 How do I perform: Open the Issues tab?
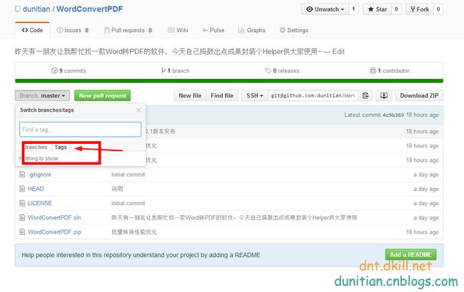pos(73,30)
